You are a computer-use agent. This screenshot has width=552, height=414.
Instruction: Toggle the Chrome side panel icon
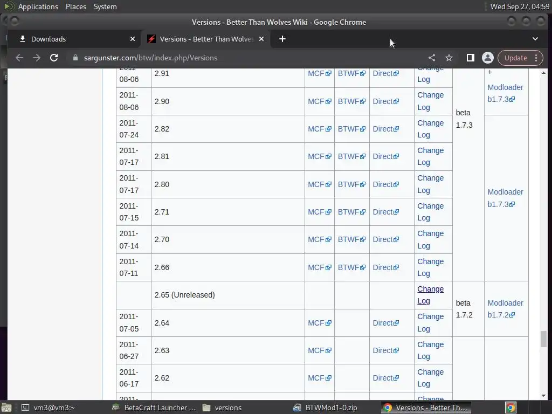(470, 58)
